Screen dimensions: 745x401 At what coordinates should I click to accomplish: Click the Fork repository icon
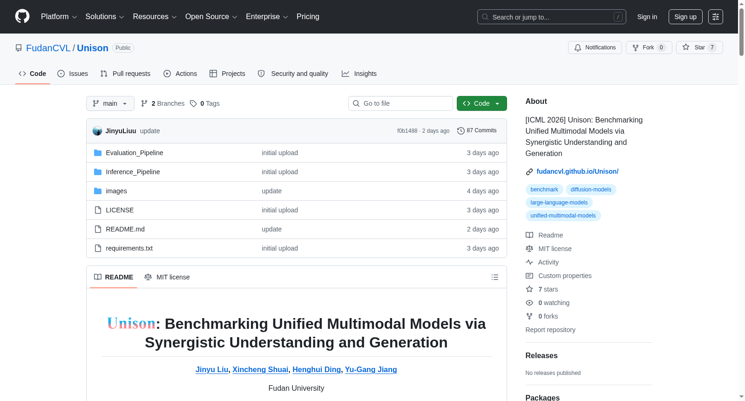tap(636, 48)
